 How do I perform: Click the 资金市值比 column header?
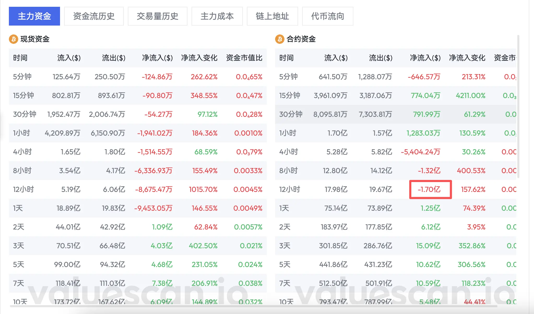[x=244, y=58]
